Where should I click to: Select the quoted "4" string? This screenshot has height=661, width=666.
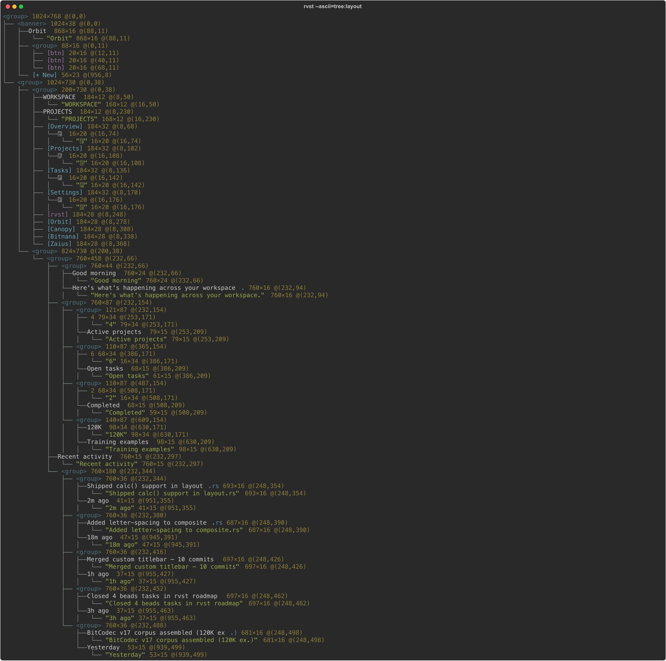(x=111, y=325)
